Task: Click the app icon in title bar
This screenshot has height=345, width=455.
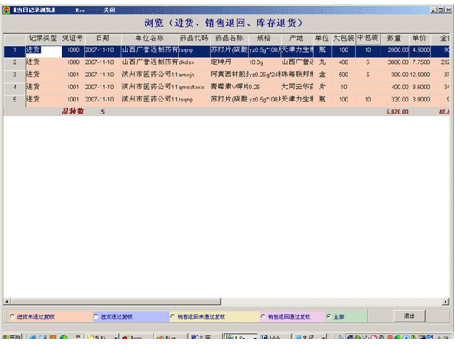Action: 6,10
